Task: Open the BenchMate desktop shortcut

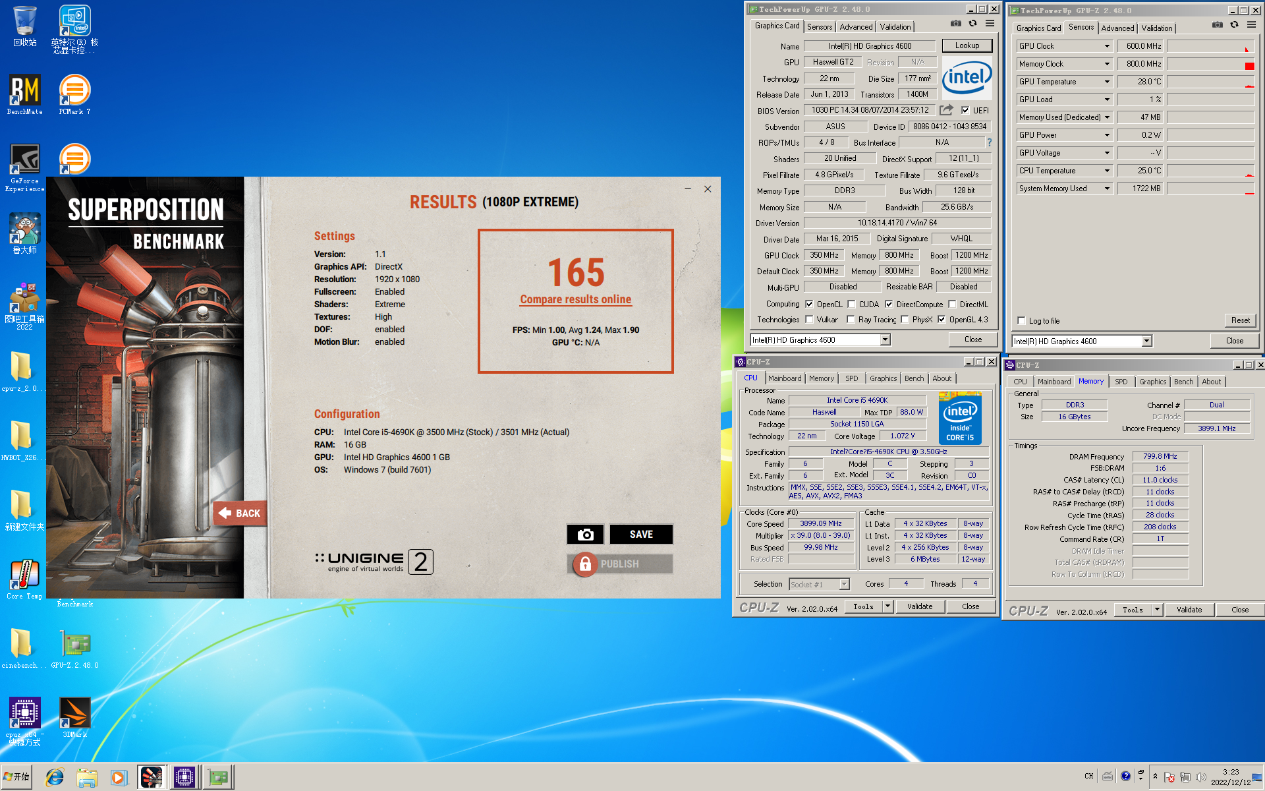Action: (24, 94)
